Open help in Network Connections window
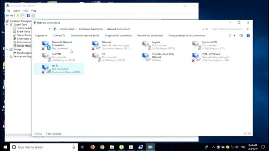 248,36
